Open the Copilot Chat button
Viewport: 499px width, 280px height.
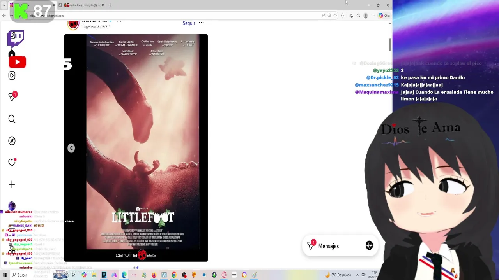[384, 16]
